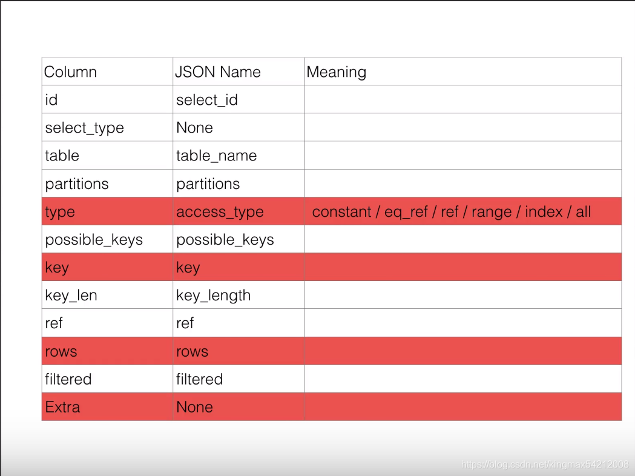Screen dimensions: 635x476
Task: Click the 'constant / eq_ref / ref / range' meaning text
Action: coord(451,212)
